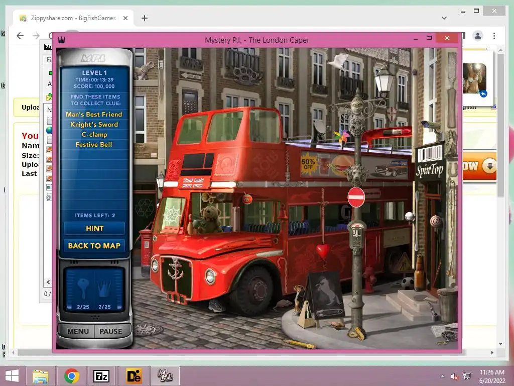
Task: Click Chrome profile avatar icon
Action: click(478, 36)
